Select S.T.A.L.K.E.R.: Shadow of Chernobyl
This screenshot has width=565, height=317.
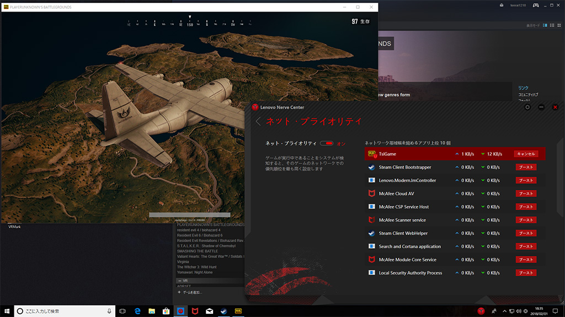click(x=206, y=246)
